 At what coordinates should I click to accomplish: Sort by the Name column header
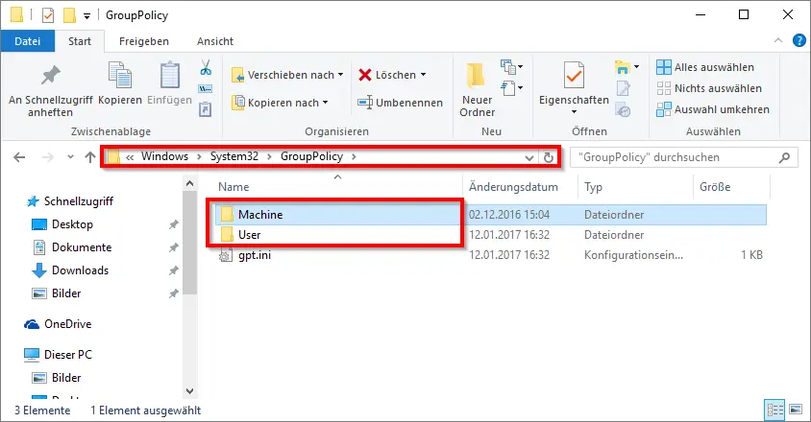click(338, 186)
